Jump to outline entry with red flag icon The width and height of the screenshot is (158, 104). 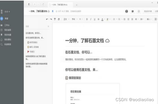click(31, 52)
